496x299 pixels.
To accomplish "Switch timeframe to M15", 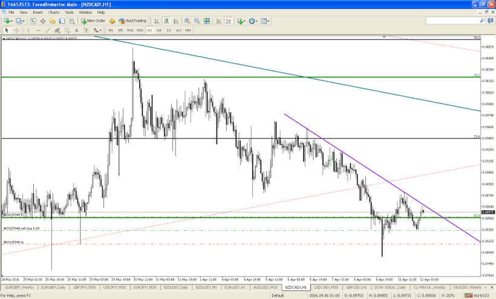I will 130,30.
